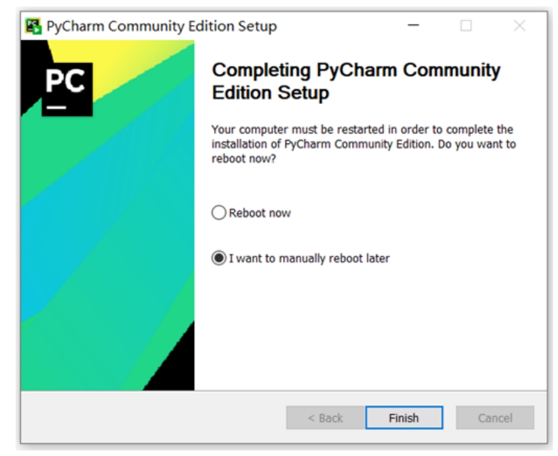This screenshot has height=456, width=558.
Task: Click the 'Reboot now' label text
Action: 260,213
